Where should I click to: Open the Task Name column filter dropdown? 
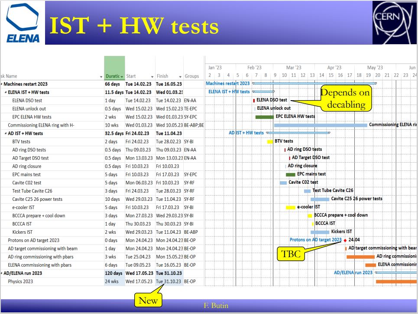click(x=101, y=77)
